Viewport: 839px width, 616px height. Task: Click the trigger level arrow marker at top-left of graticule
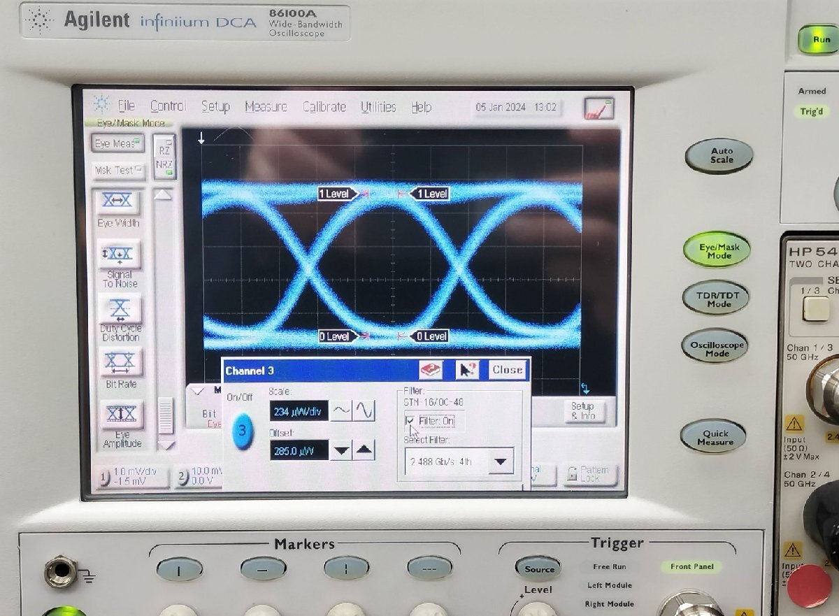point(201,138)
